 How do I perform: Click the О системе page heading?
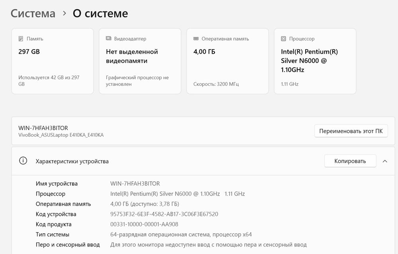pos(100,14)
